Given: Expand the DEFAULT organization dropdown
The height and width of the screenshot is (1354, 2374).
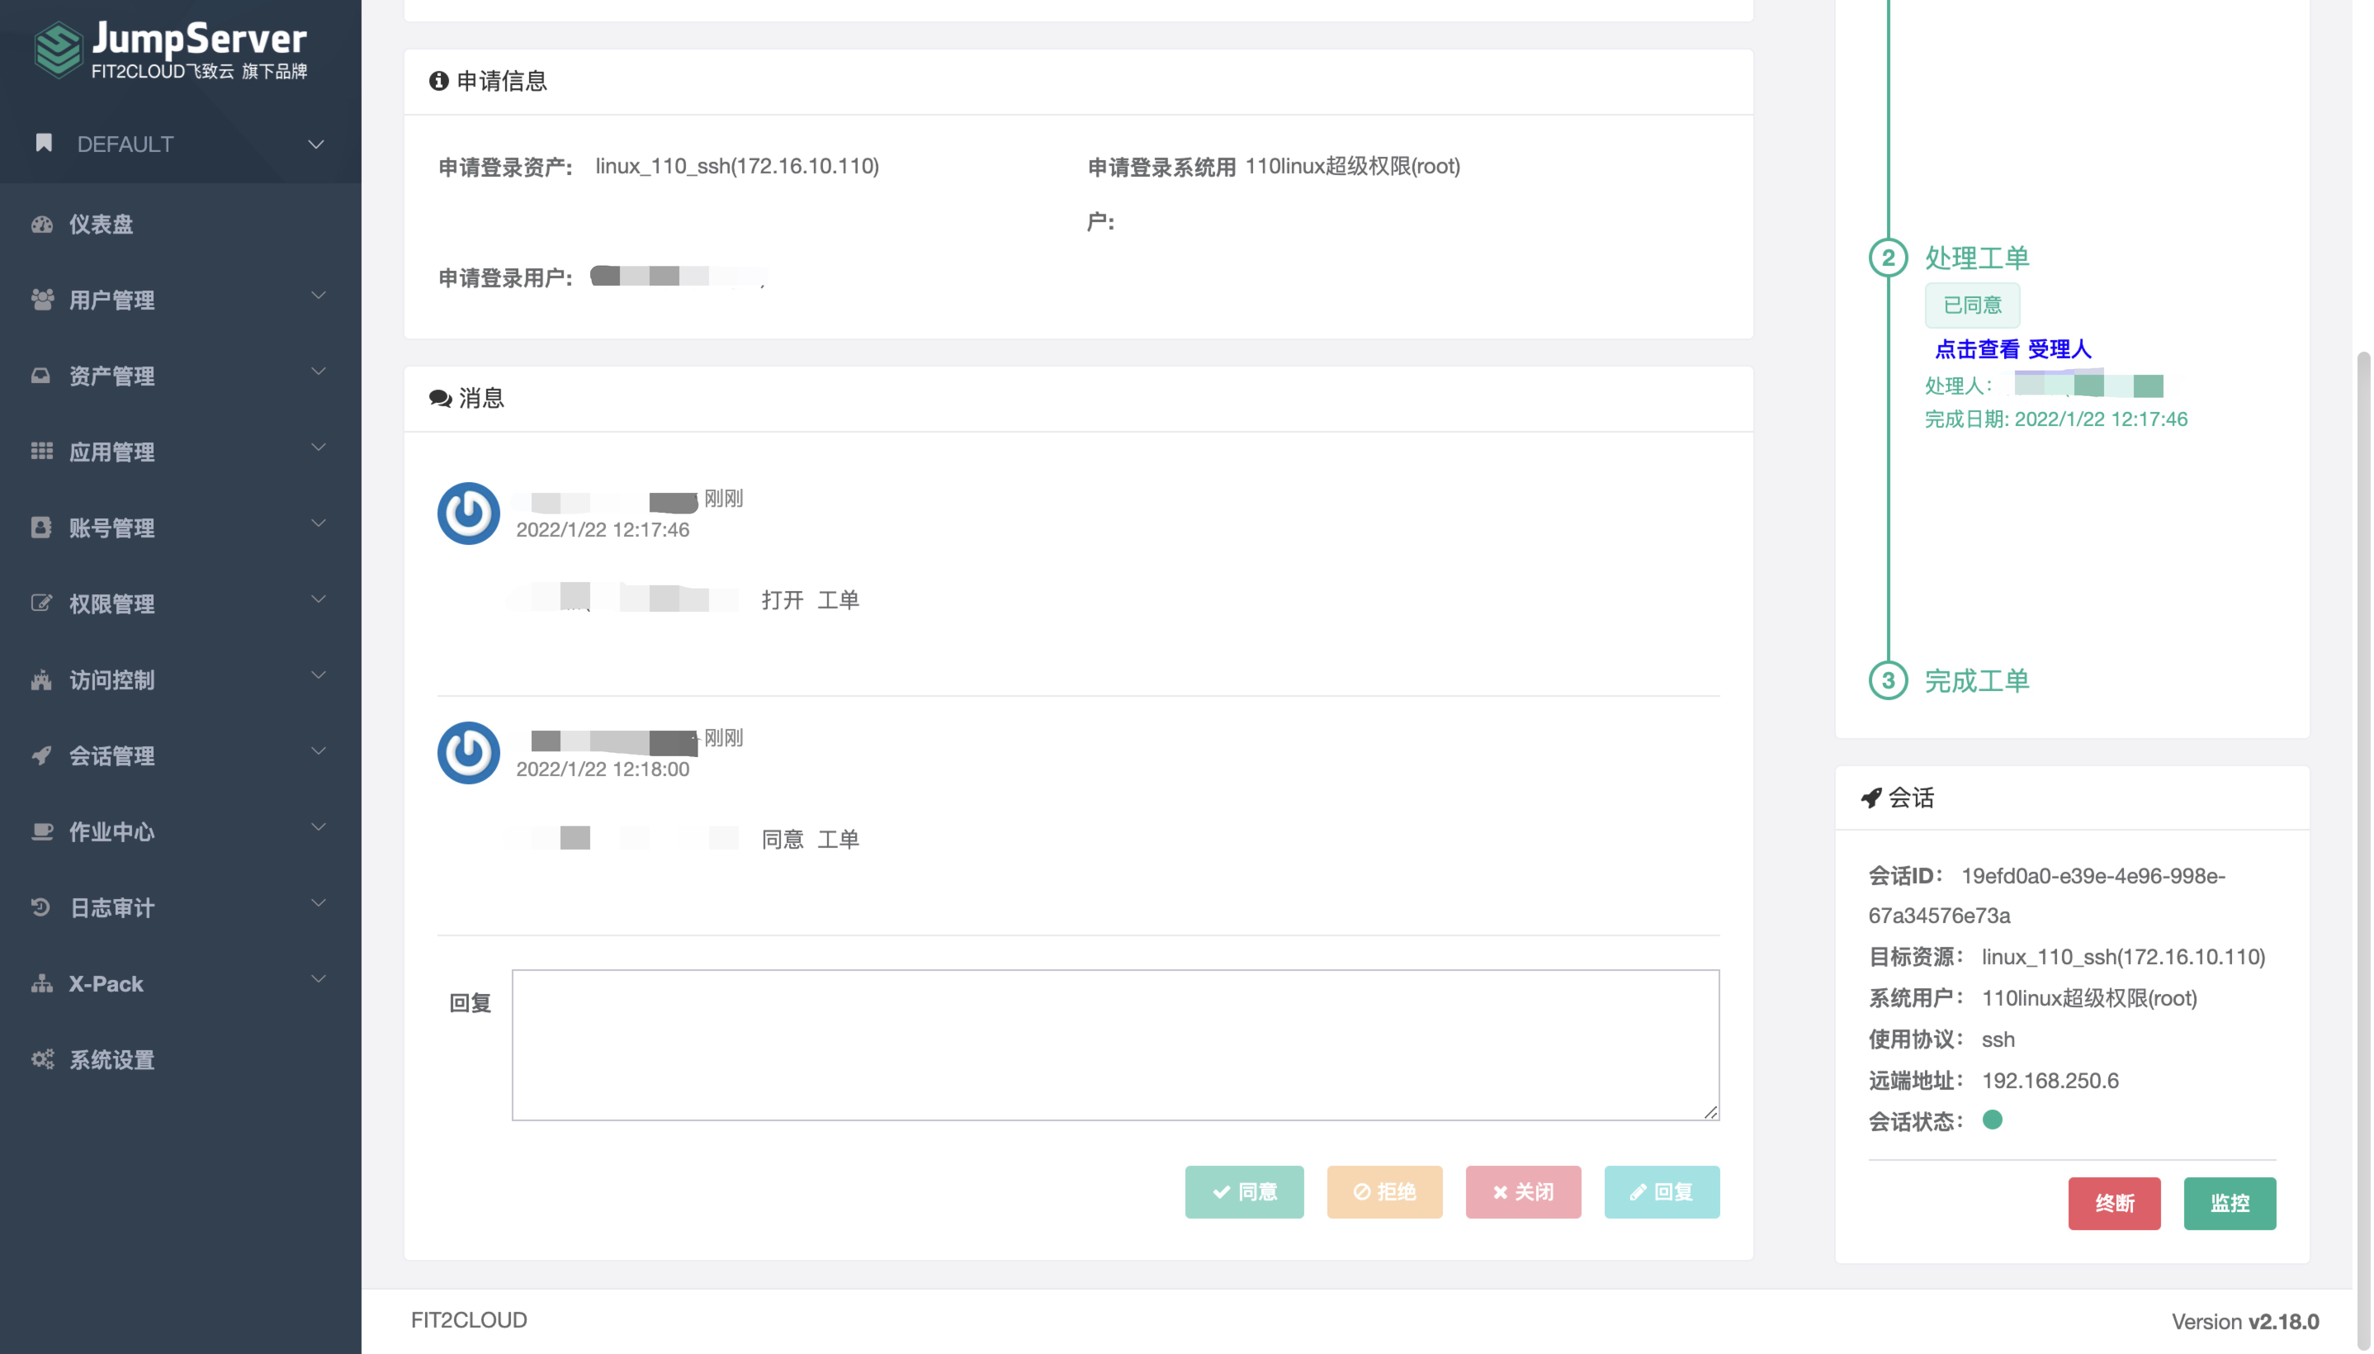Looking at the screenshot, I should tap(316, 144).
